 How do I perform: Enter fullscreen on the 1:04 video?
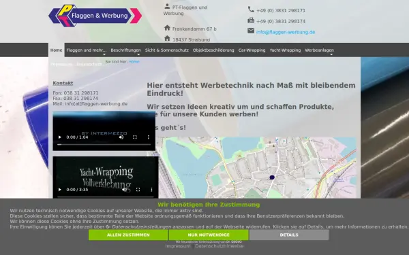135,137
